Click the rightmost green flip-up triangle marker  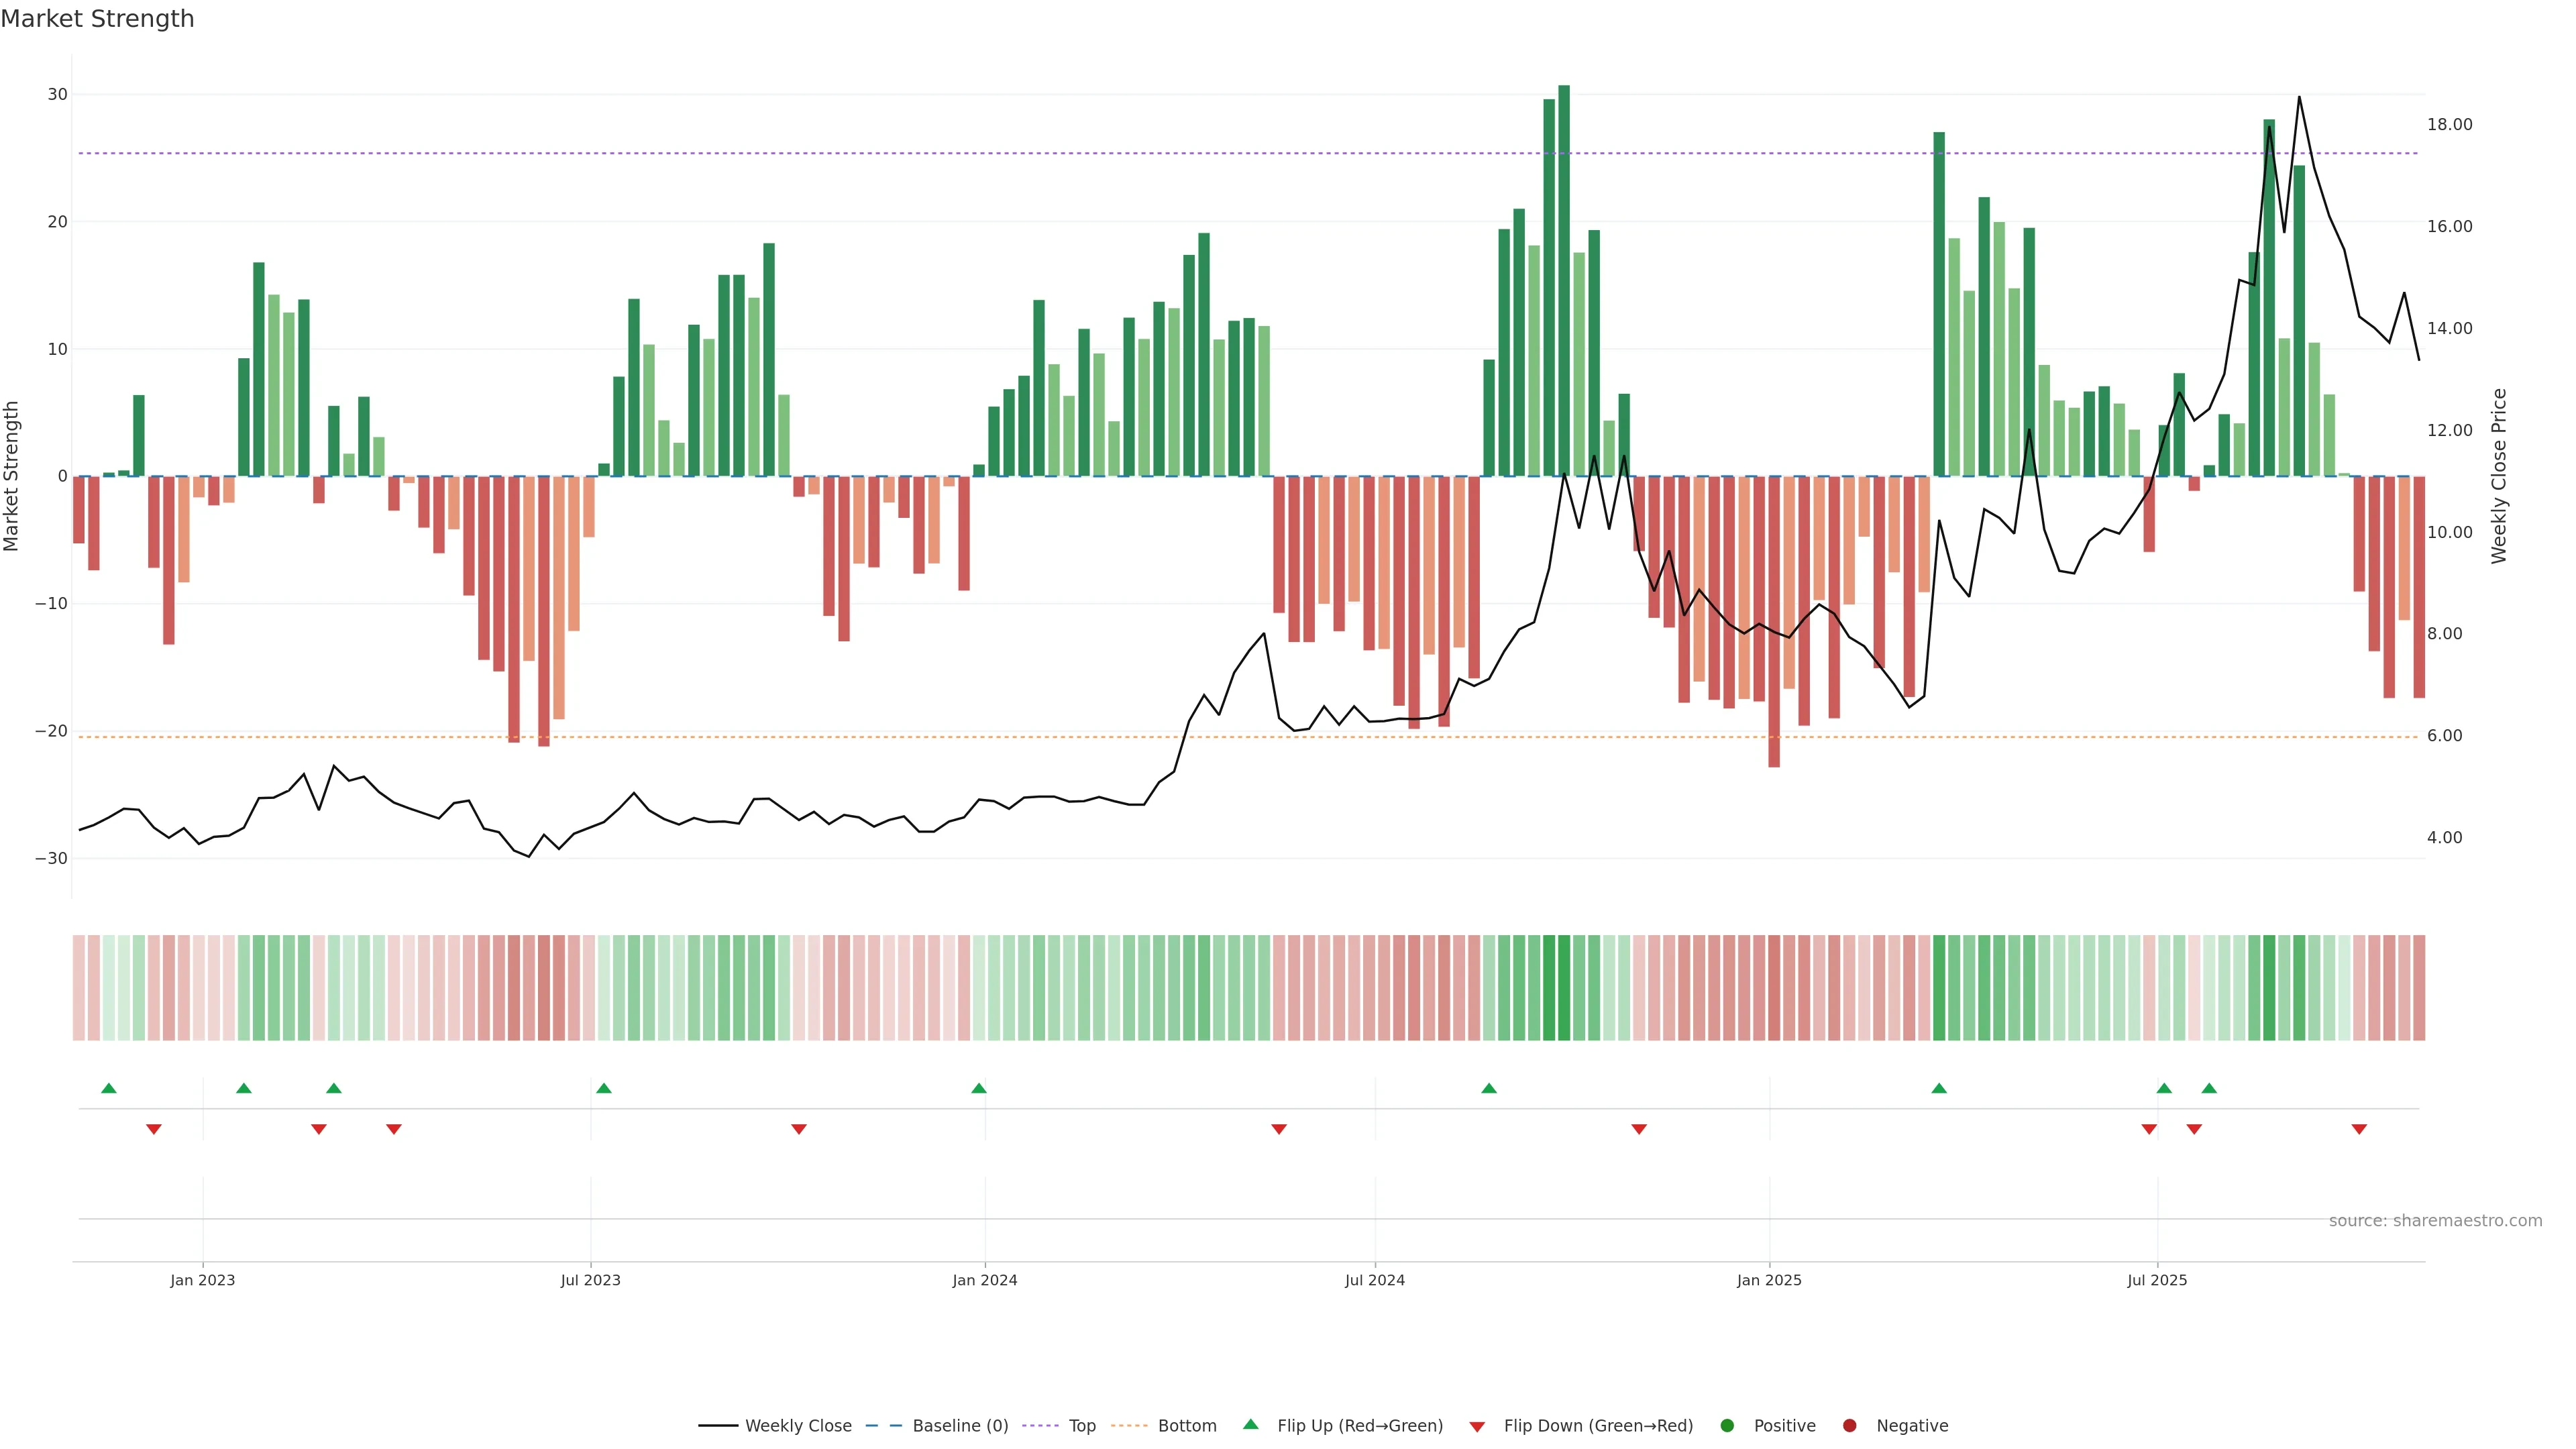tap(2209, 1088)
